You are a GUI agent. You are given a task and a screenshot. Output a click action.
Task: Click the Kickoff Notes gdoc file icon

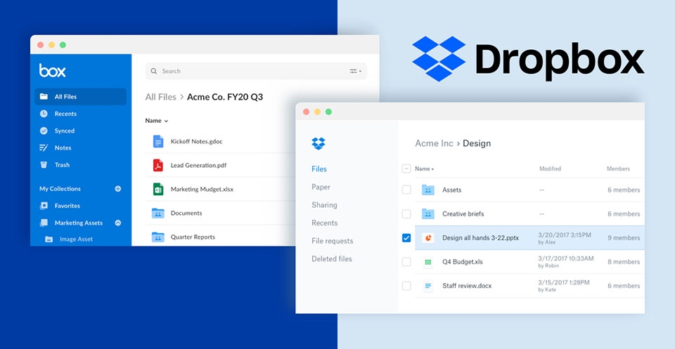point(158,141)
